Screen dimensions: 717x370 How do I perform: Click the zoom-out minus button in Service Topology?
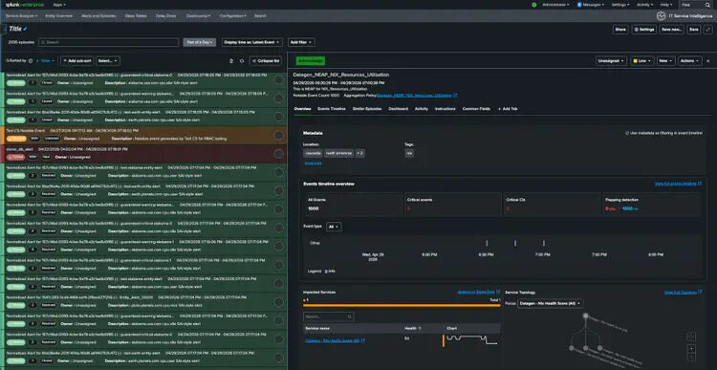click(x=691, y=357)
